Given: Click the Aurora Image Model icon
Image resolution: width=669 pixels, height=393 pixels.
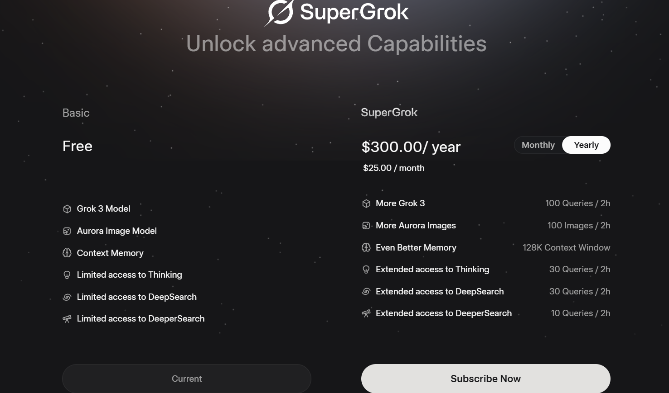Looking at the screenshot, I should click(67, 231).
